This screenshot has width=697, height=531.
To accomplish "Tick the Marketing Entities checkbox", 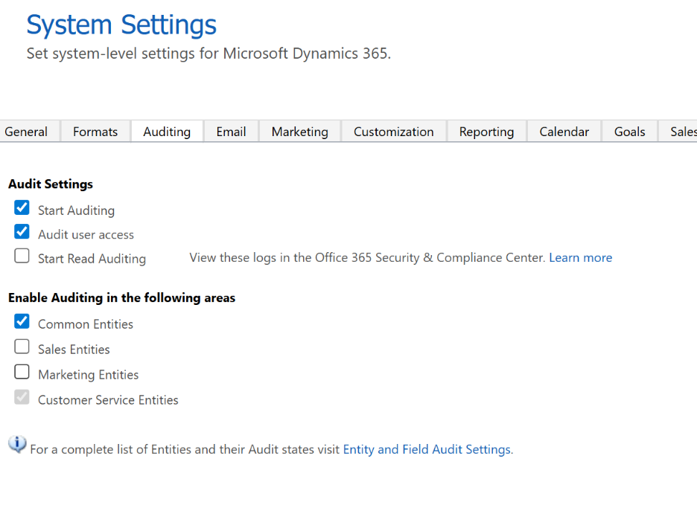I will click(22, 372).
